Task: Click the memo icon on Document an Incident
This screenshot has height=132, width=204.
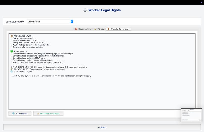Action: pyautogui.click(x=38, y=113)
